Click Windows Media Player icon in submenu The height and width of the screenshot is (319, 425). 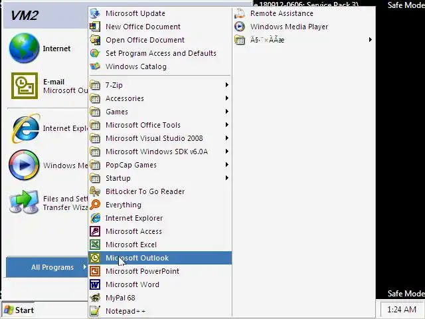[x=240, y=27]
